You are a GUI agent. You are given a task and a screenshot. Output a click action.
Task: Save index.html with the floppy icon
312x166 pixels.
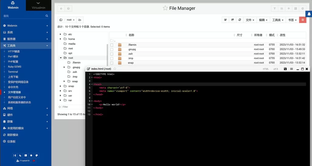click(x=285, y=69)
